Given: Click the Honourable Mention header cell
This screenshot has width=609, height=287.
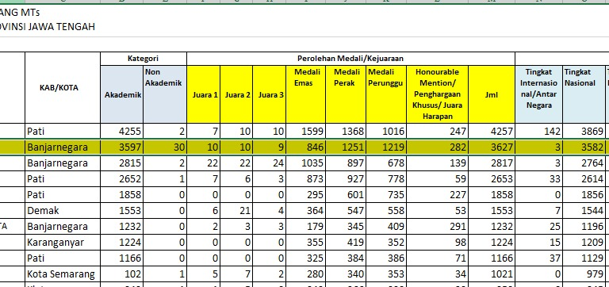Looking at the screenshot, I should pos(438,94).
